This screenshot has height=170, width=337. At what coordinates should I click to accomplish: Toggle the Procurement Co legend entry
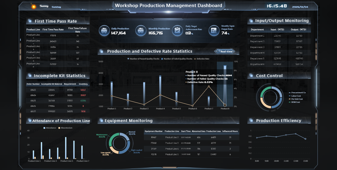point(297,93)
